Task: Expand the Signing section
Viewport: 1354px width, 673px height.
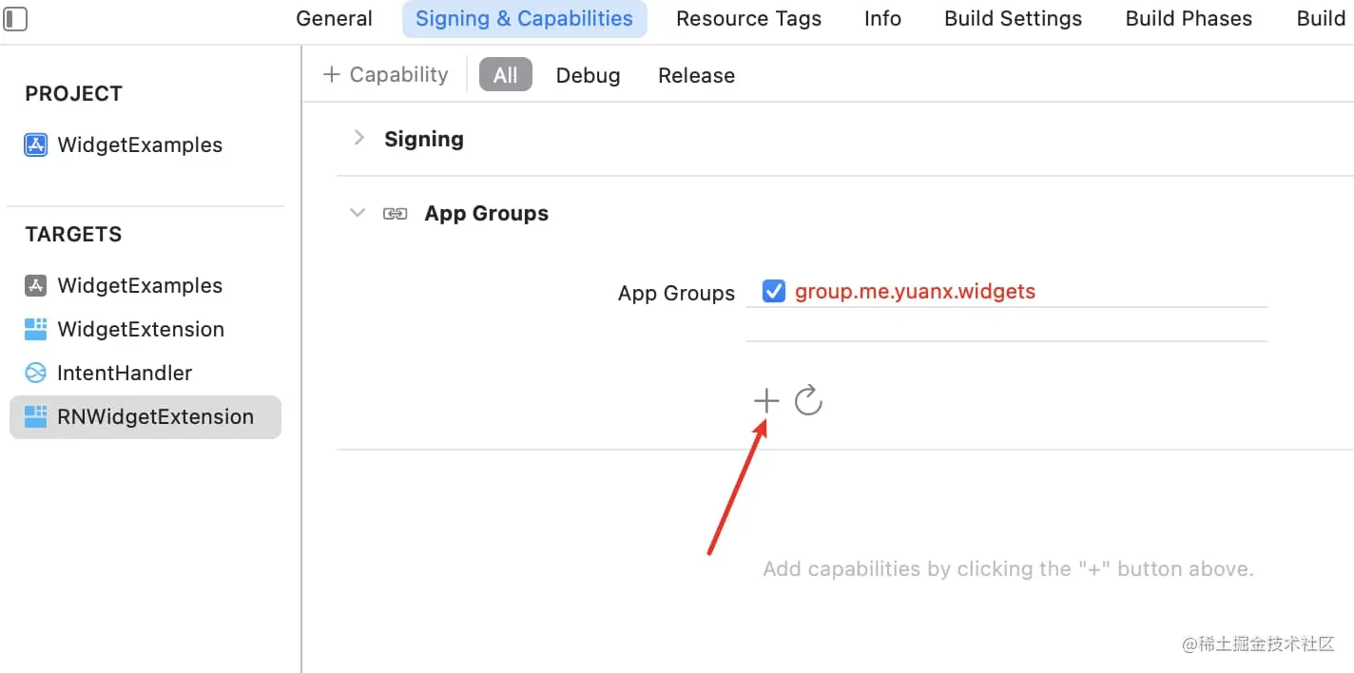Action: pyautogui.click(x=358, y=138)
